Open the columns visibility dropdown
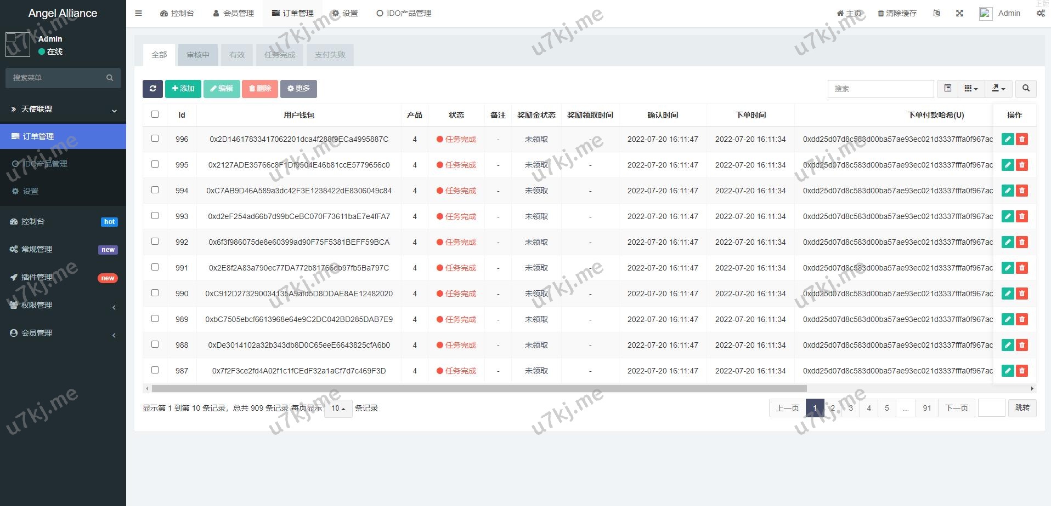 971,89
